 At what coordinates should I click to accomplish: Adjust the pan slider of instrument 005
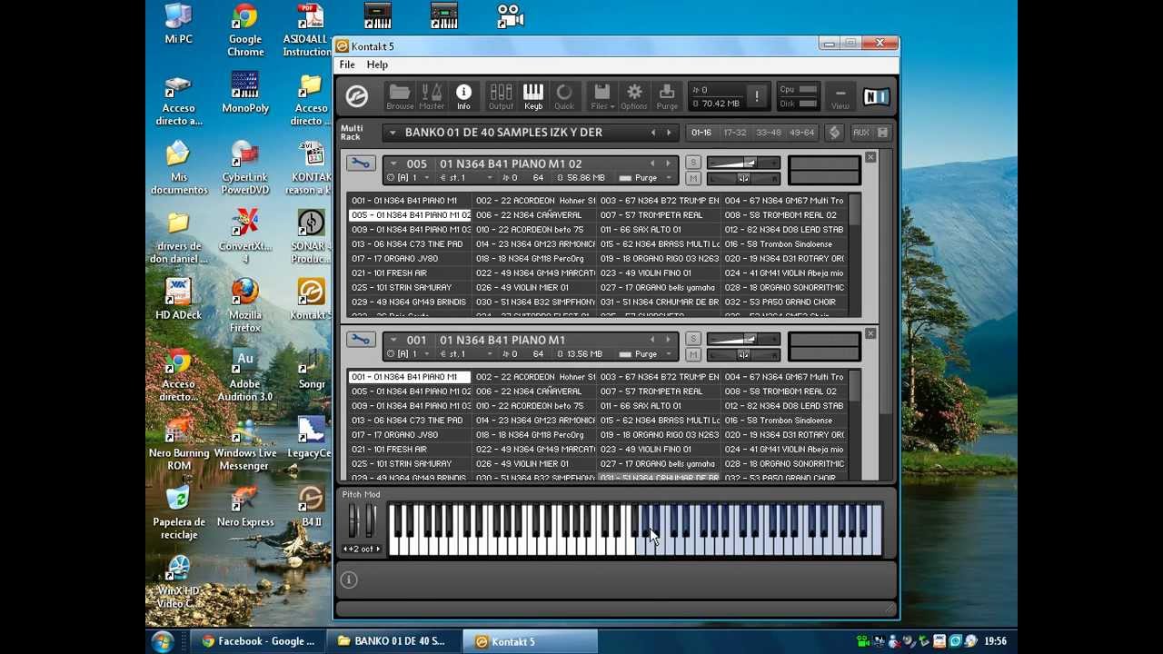pos(743,178)
